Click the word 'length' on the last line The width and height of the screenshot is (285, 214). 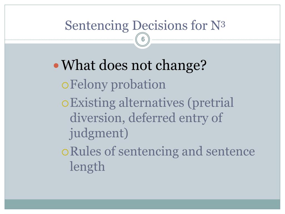[87, 167]
